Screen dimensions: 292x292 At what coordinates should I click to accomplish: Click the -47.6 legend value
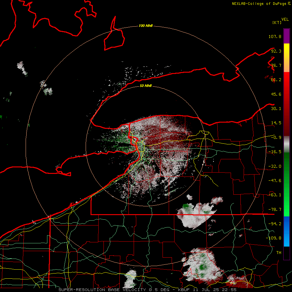[275, 181]
